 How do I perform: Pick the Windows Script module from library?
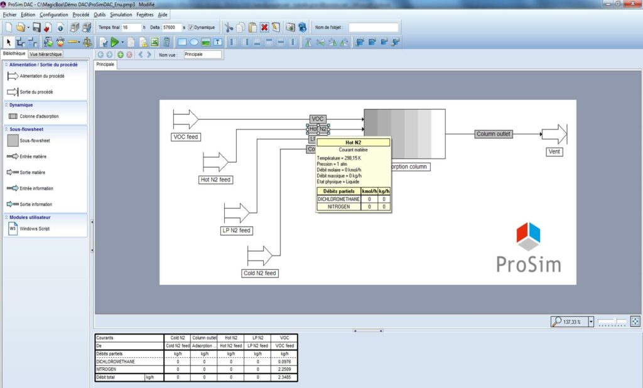29,229
